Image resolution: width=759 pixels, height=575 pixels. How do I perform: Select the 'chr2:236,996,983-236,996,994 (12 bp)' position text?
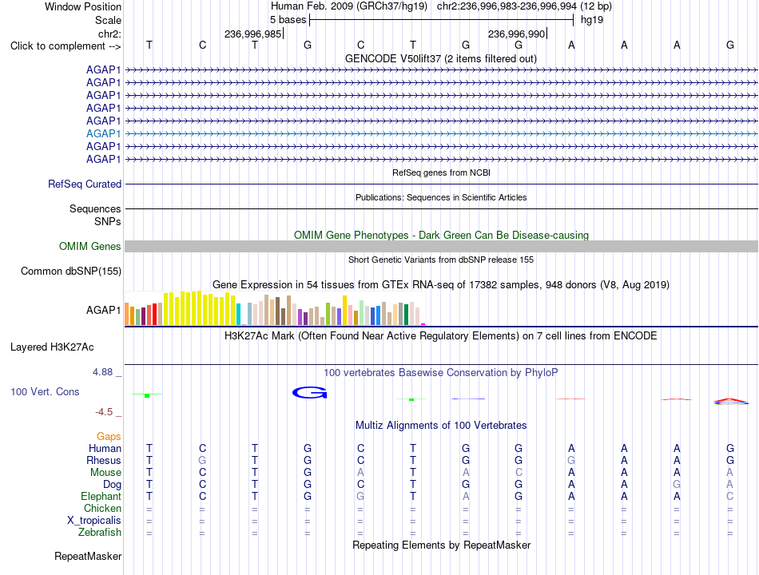(524, 6)
